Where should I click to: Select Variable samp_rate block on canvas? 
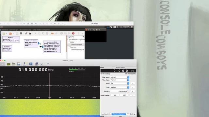pos(7,48)
